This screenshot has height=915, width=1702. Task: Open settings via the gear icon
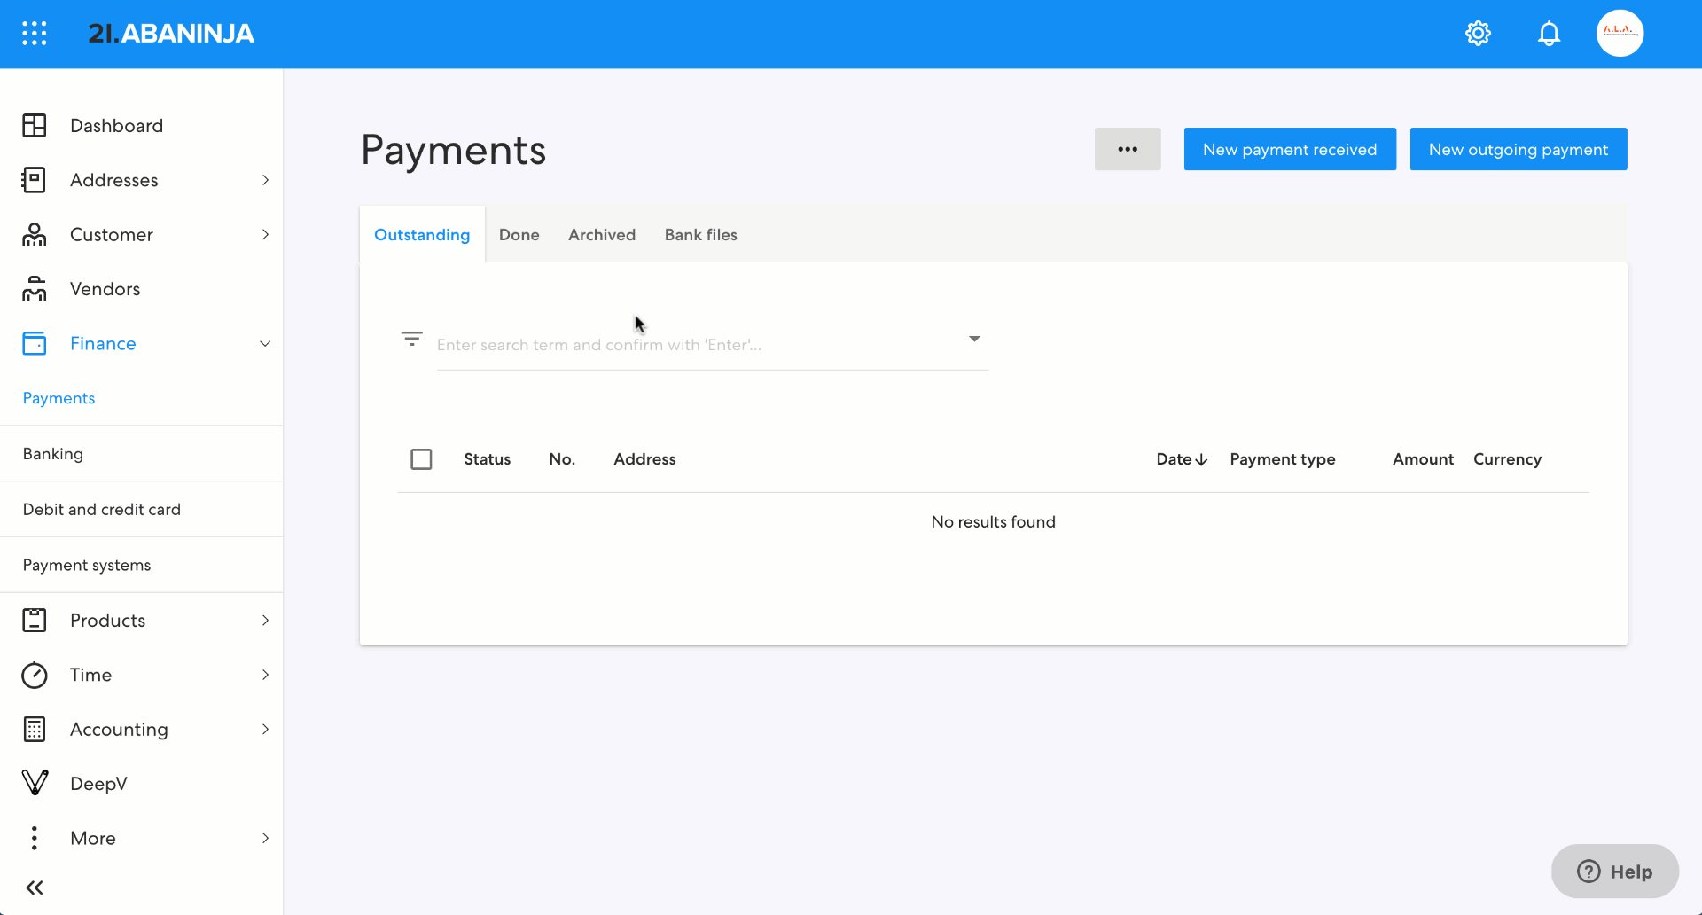[1478, 34]
